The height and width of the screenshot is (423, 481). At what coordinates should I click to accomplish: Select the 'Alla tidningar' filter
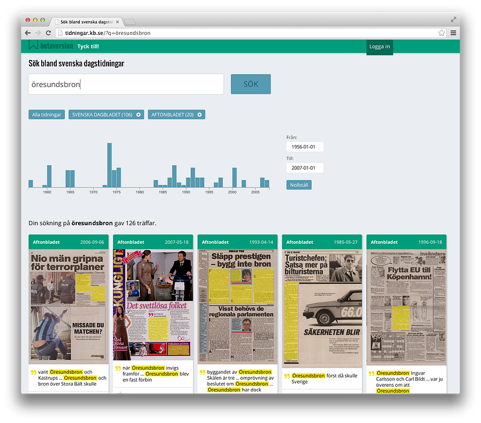coord(46,115)
